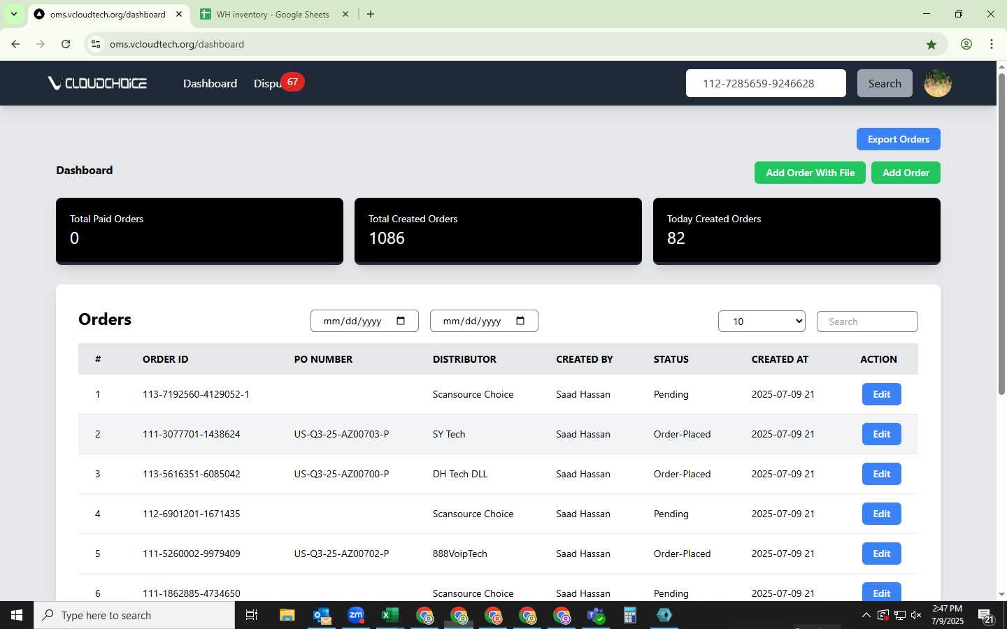Open Microsoft Teams from the taskbar
This screenshot has width=1007, height=629.
596,615
